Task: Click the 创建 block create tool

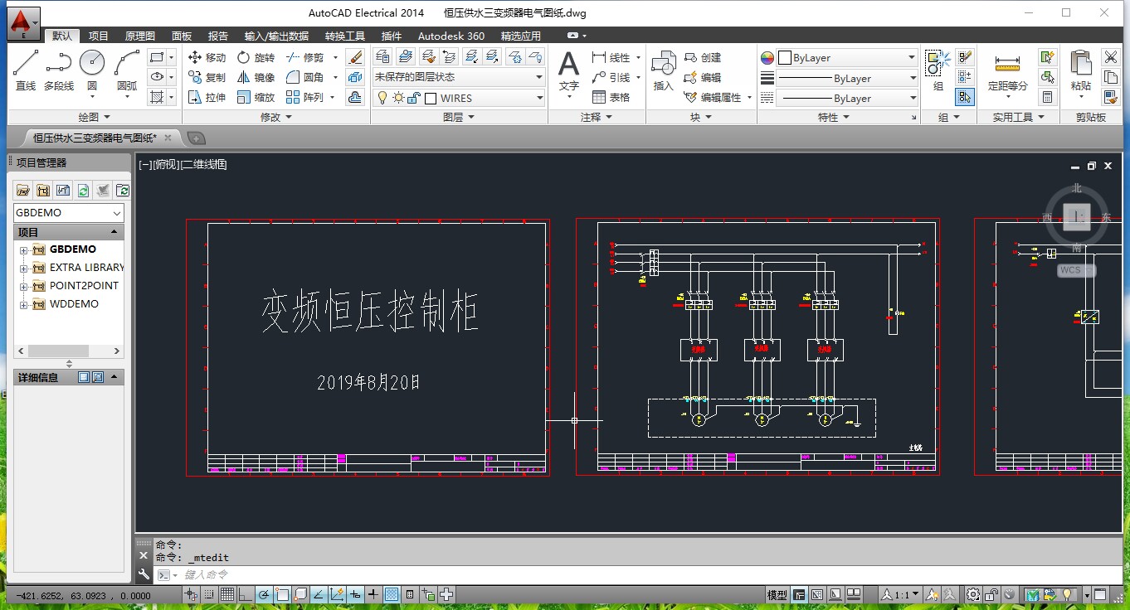Action: coord(703,57)
